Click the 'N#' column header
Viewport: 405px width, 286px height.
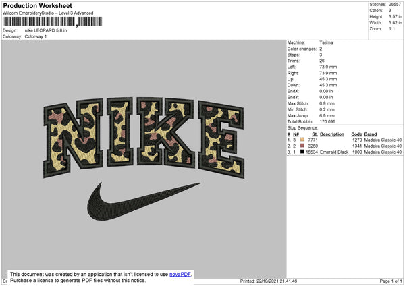(x=296, y=134)
